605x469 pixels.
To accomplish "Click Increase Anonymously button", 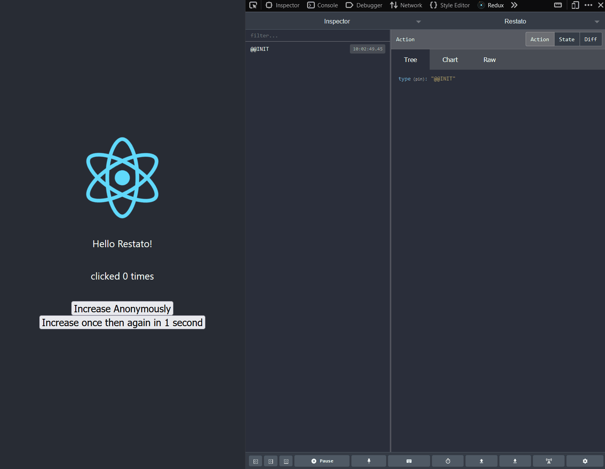I will [122, 308].
